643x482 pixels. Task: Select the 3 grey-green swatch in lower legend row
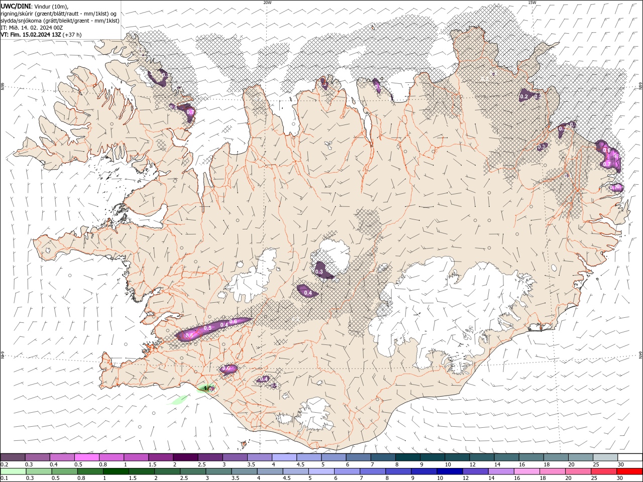coord(220,471)
